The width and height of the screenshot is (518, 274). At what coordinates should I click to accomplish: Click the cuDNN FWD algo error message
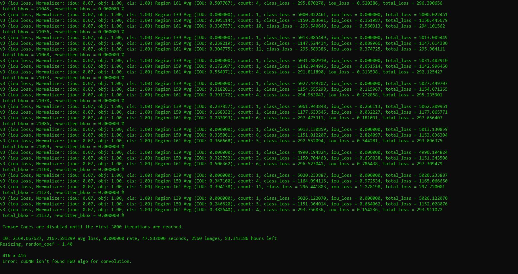(67, 261)
